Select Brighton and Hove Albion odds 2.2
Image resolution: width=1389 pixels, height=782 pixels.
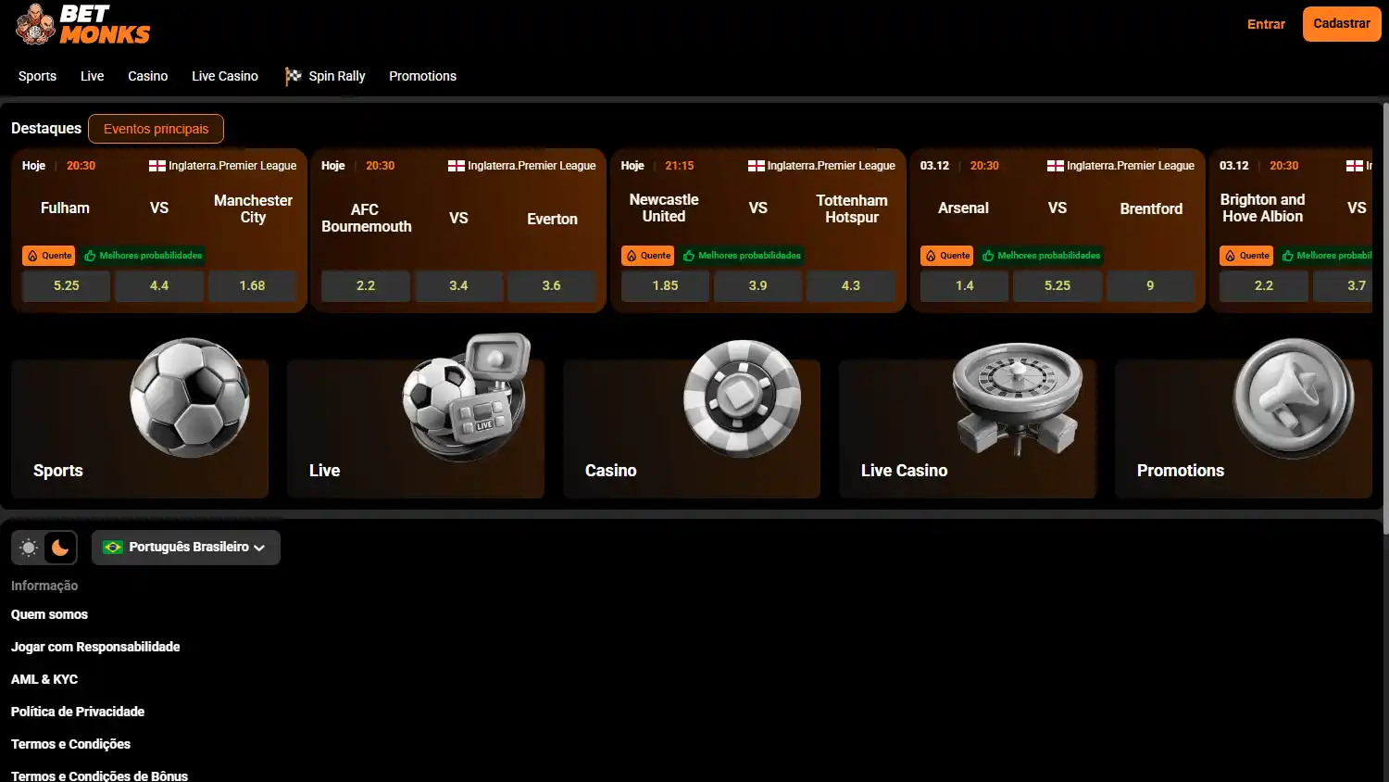[1264, 286]
